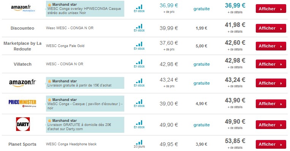Screen dimensions: 290x151
Task: Show '+ de détails' under 53,85 € total
Action: [x=235, y=148]
